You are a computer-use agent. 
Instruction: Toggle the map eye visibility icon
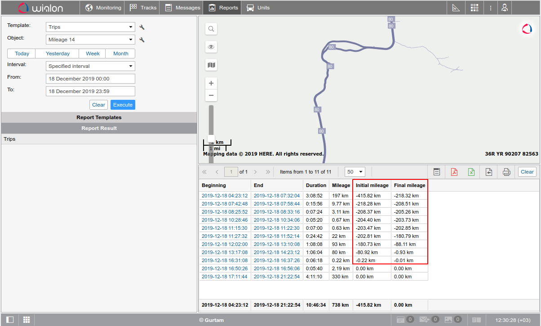[x=211, y=47]
